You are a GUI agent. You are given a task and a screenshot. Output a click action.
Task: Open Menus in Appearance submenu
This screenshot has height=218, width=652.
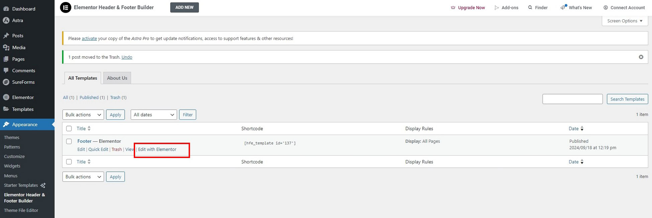pos(11,176)
